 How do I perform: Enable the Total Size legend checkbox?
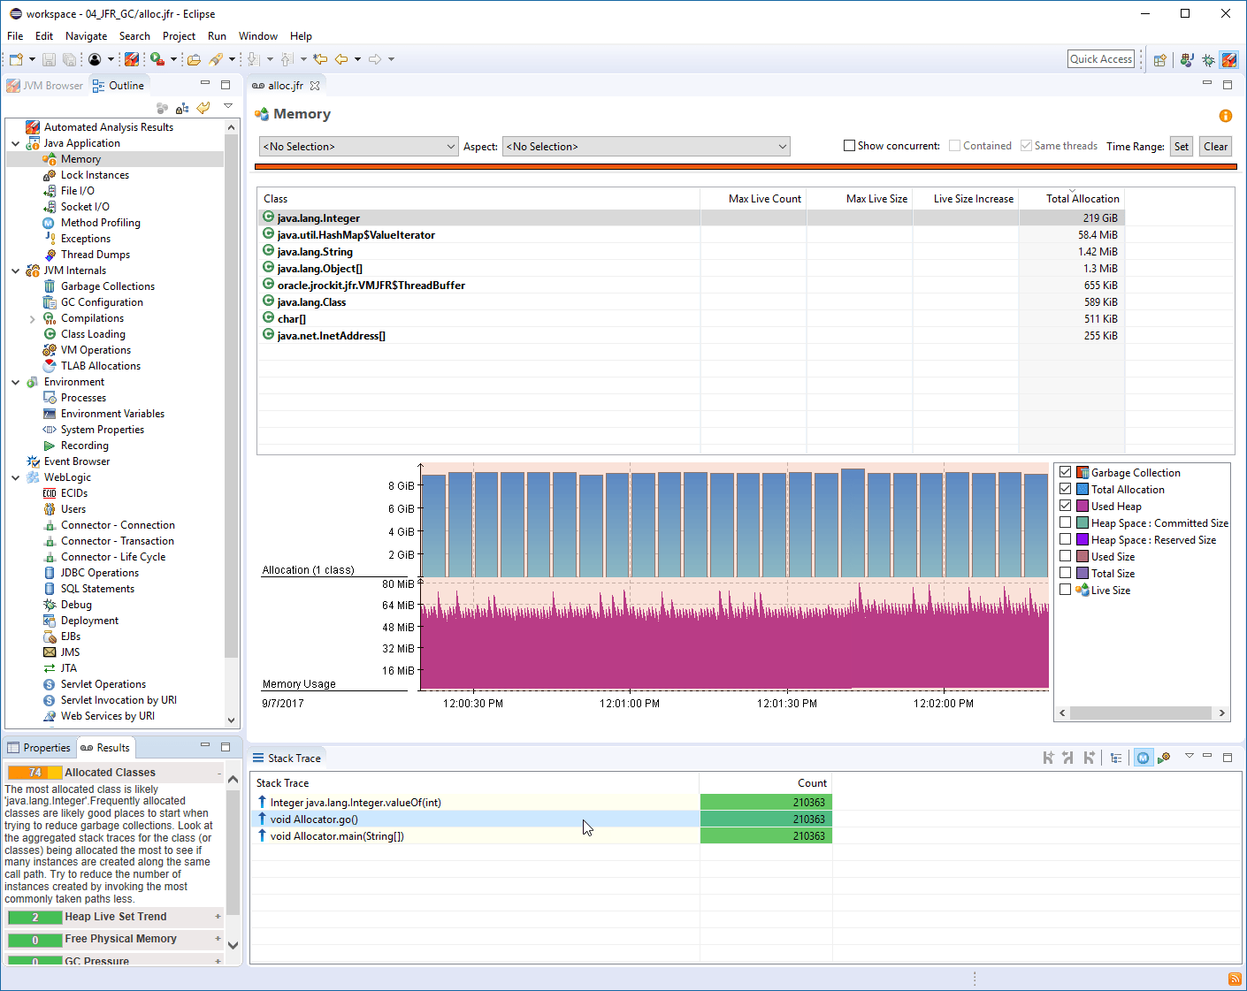pos(1066,573)
